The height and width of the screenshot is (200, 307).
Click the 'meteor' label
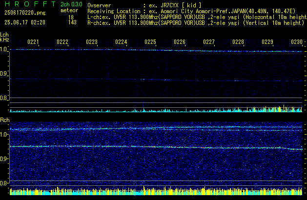[x=69, y=10]
